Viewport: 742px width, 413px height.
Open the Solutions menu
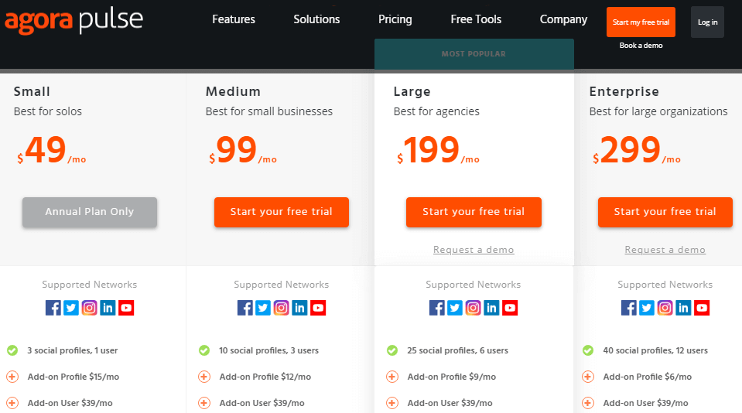click(316, 19)
